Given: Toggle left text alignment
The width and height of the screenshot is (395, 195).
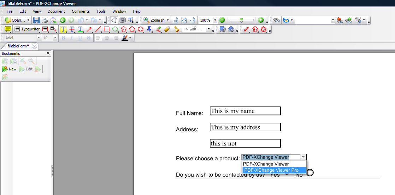Looking at the screenshot, I should (98, 38).
